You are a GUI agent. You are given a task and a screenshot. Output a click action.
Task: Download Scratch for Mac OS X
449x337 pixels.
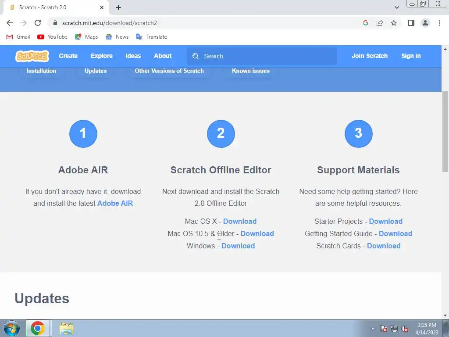point(240,222)
